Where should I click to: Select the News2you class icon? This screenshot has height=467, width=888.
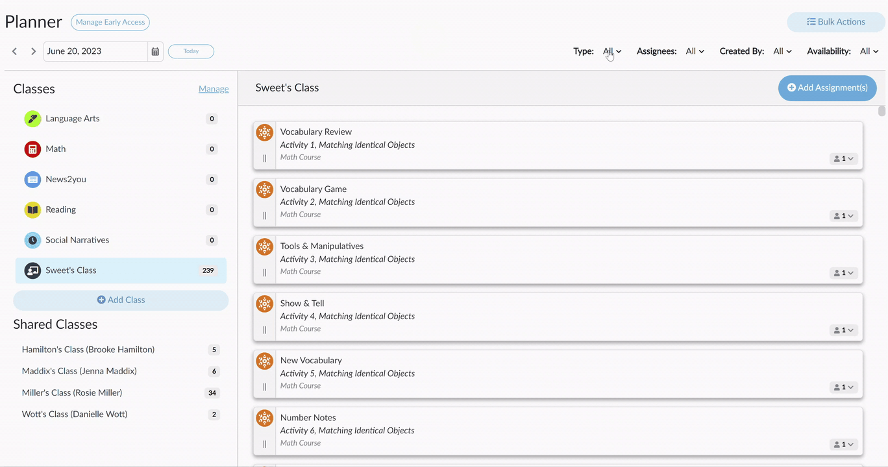(x=32, y=180)
